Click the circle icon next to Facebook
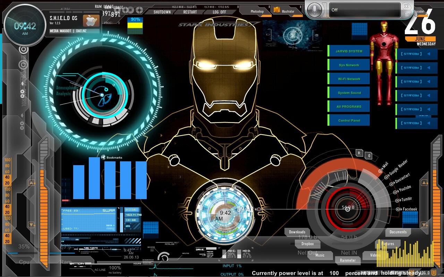 coord(398,209)
